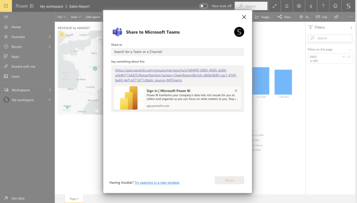Toggle the New look switch
357x203 pixels.
point(204,6)
